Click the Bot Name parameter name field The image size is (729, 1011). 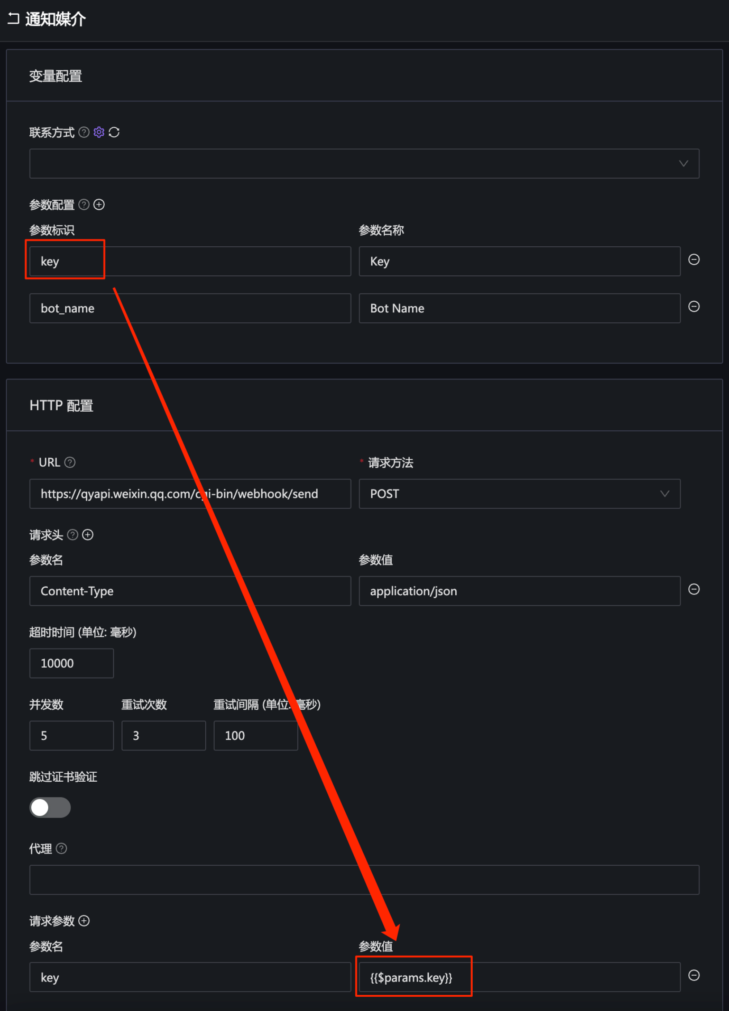point(519,308)
